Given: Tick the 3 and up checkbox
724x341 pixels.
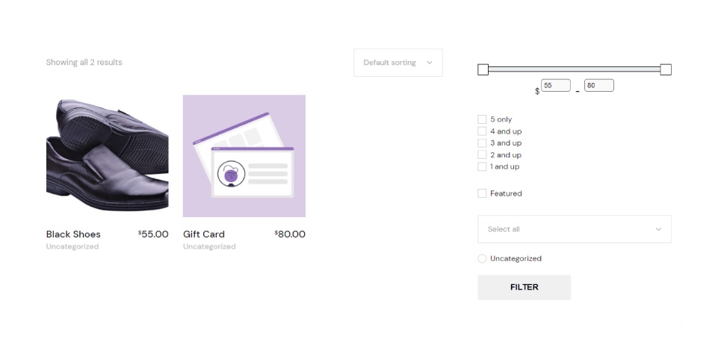Looking at the screenshot, I should pyautogui.click(x=482, y=143).
